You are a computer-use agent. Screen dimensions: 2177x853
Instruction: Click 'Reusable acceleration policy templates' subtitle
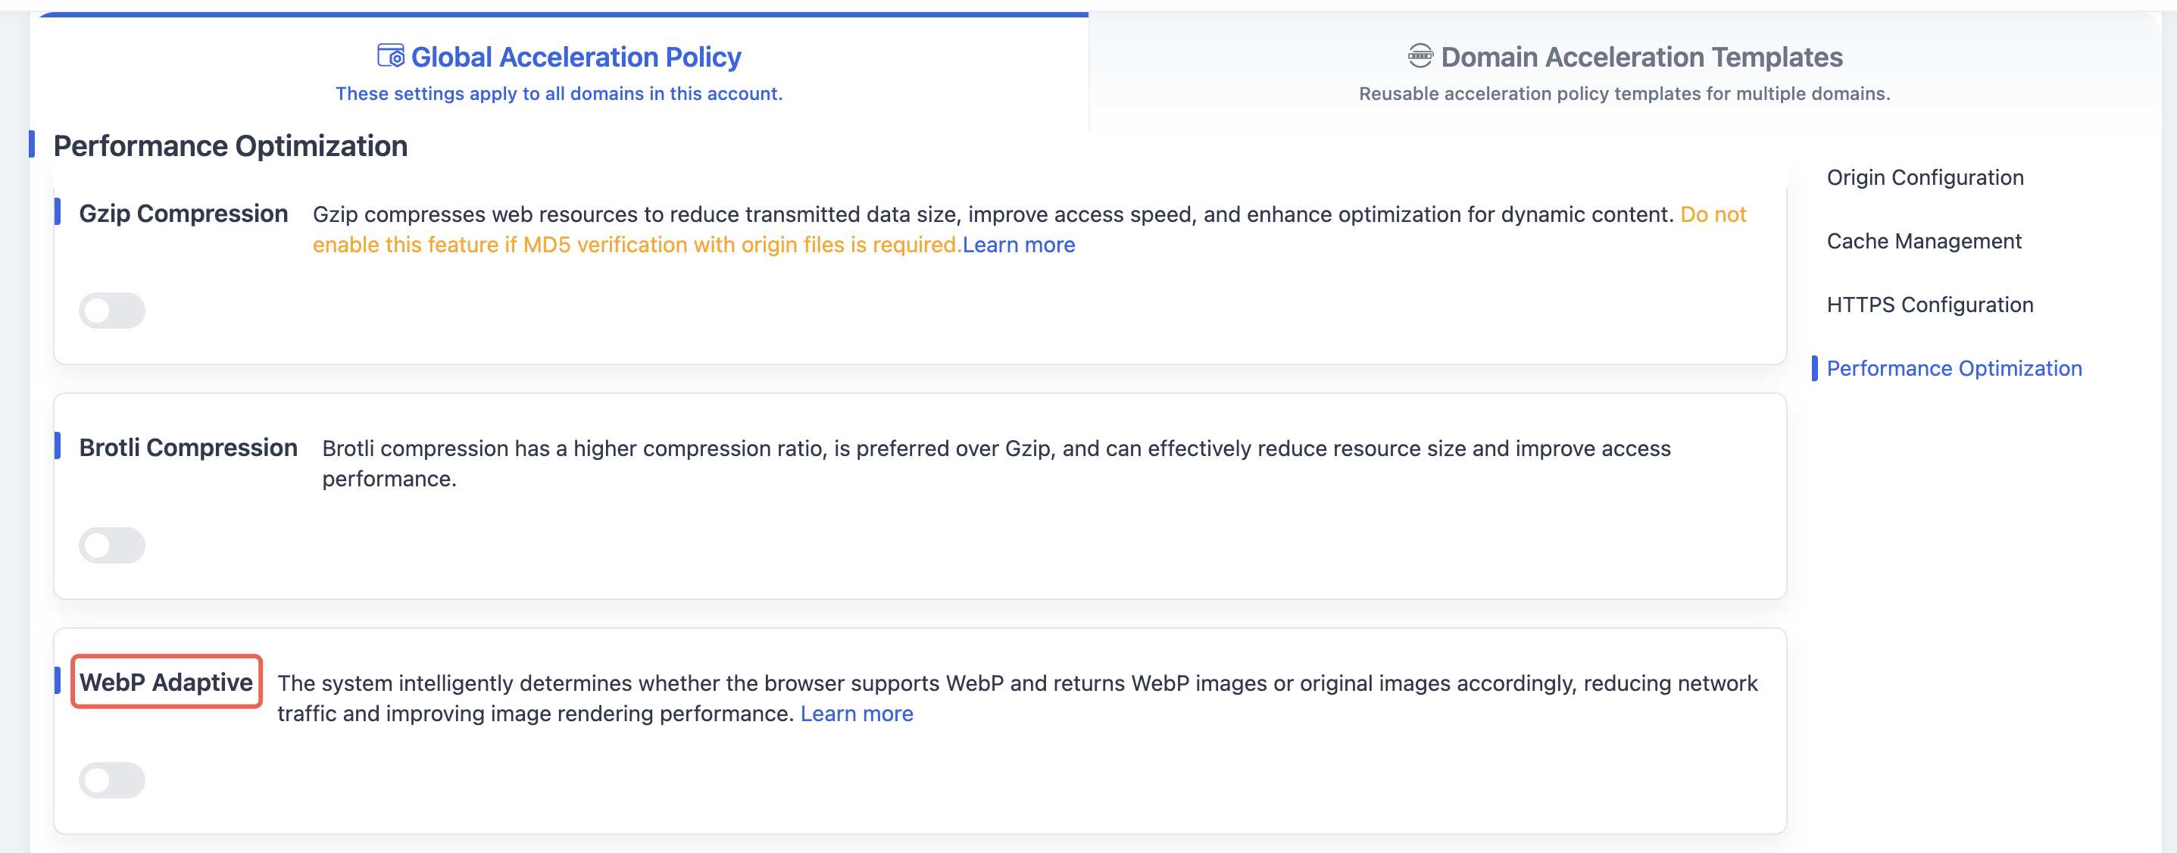coord(1624,94)
